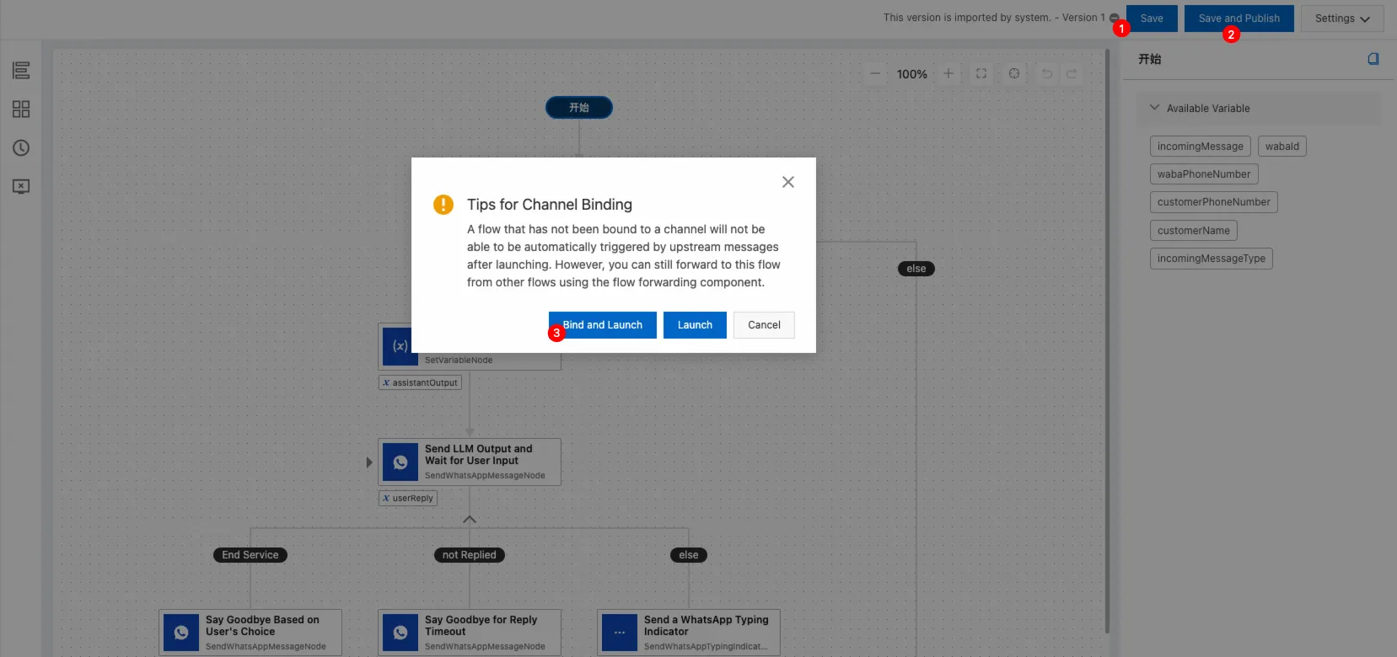This screenshot has height=657, width=1397.
Task: Expand arrow left of Send LLM Output node
Action: [368, 462]
